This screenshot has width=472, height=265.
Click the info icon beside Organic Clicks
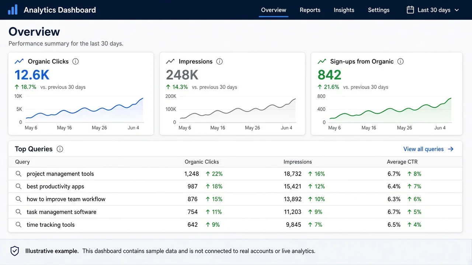point(76,61)
